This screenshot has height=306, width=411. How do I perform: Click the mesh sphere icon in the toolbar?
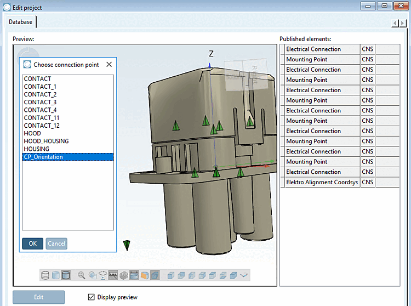tap(124, 275)
